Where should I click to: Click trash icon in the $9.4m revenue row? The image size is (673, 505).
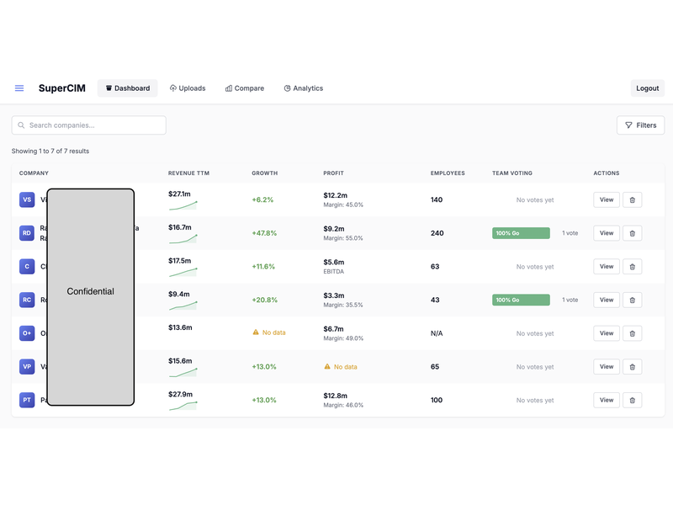tap(633, 300)
